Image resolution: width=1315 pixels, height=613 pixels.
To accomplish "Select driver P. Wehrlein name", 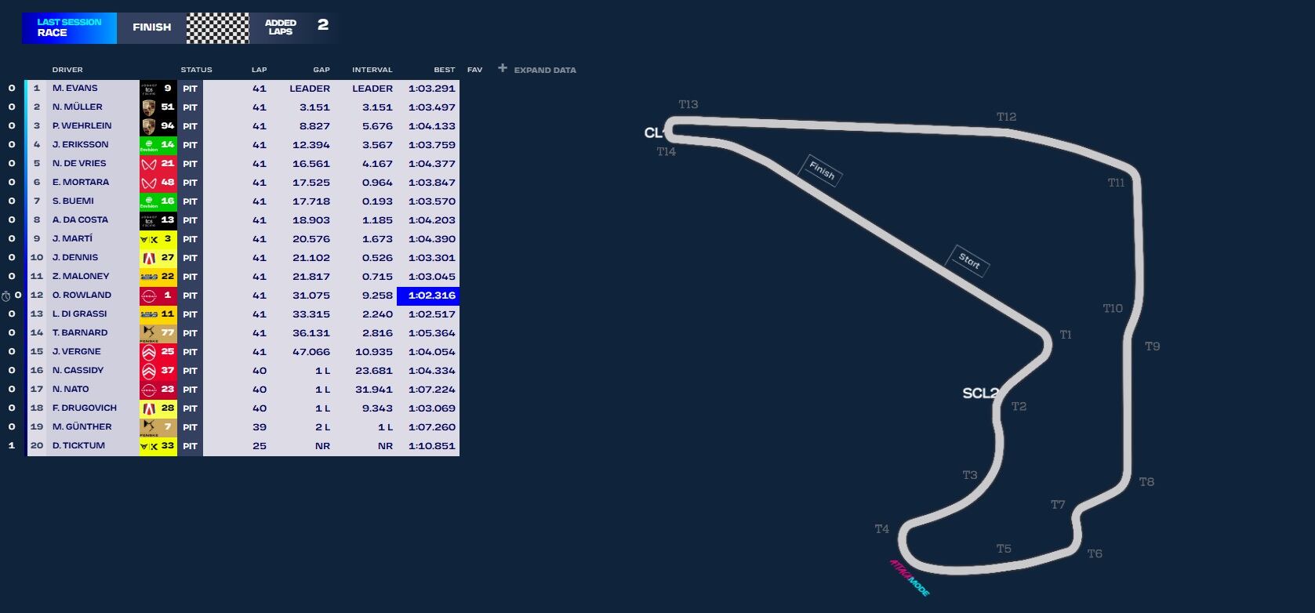I will coord(82,126).
